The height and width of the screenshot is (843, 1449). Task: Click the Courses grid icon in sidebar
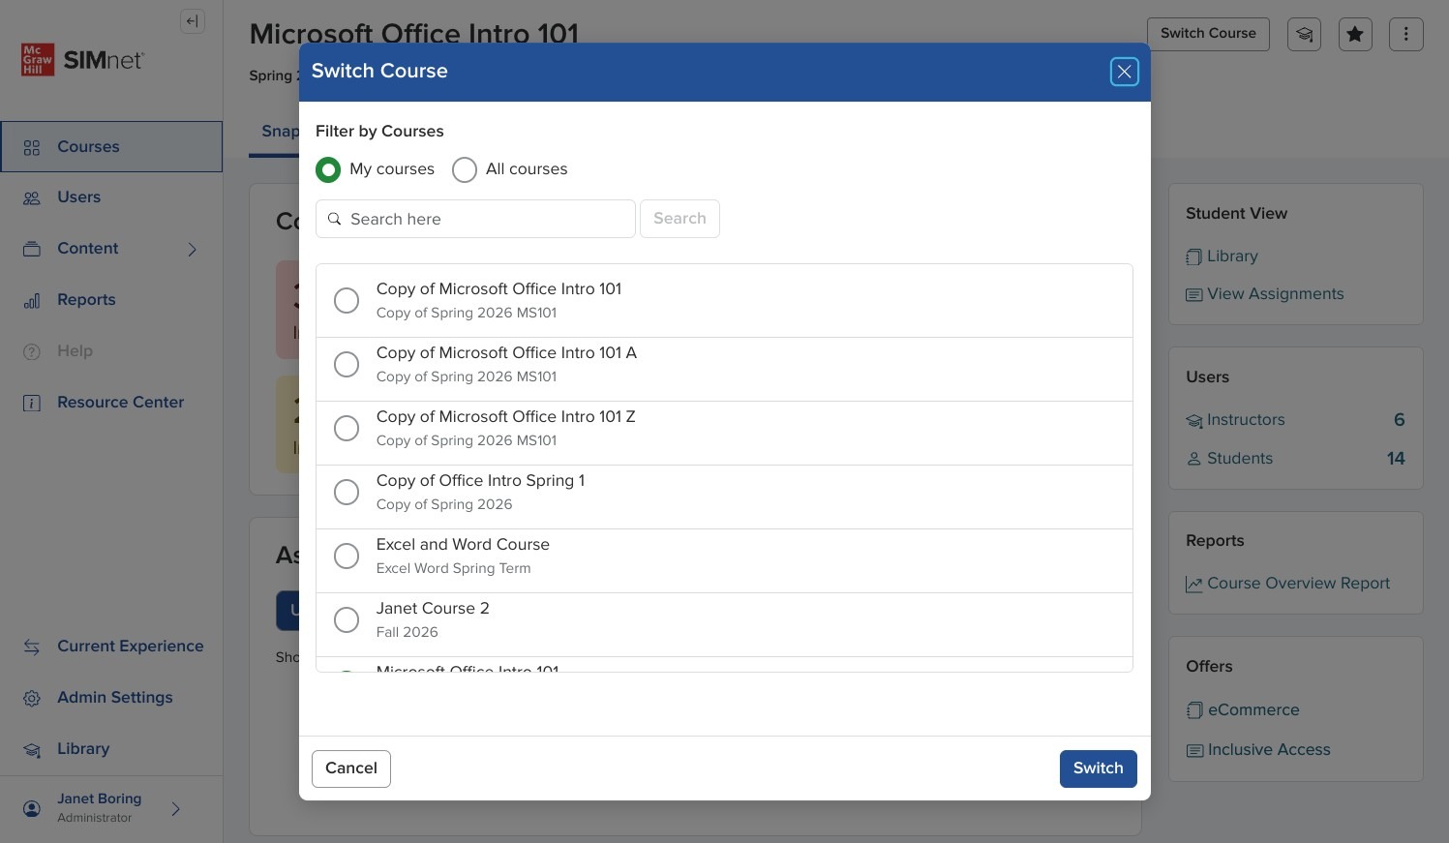pos(32,147)
